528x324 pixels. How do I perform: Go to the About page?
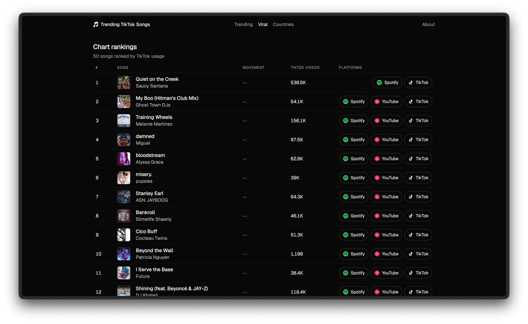428,24
